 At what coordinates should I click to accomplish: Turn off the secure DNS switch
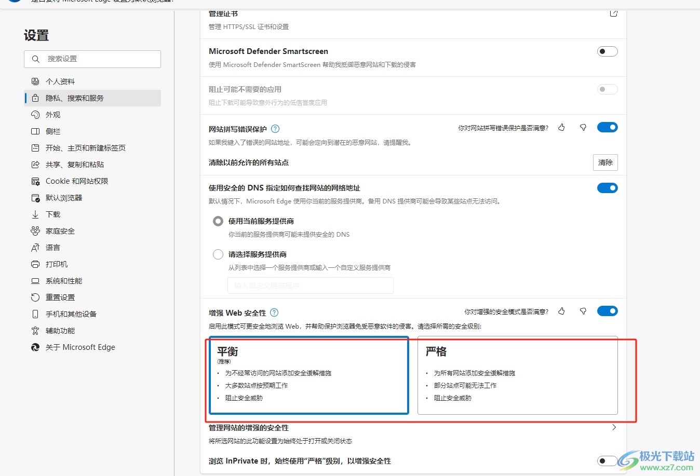608,188
